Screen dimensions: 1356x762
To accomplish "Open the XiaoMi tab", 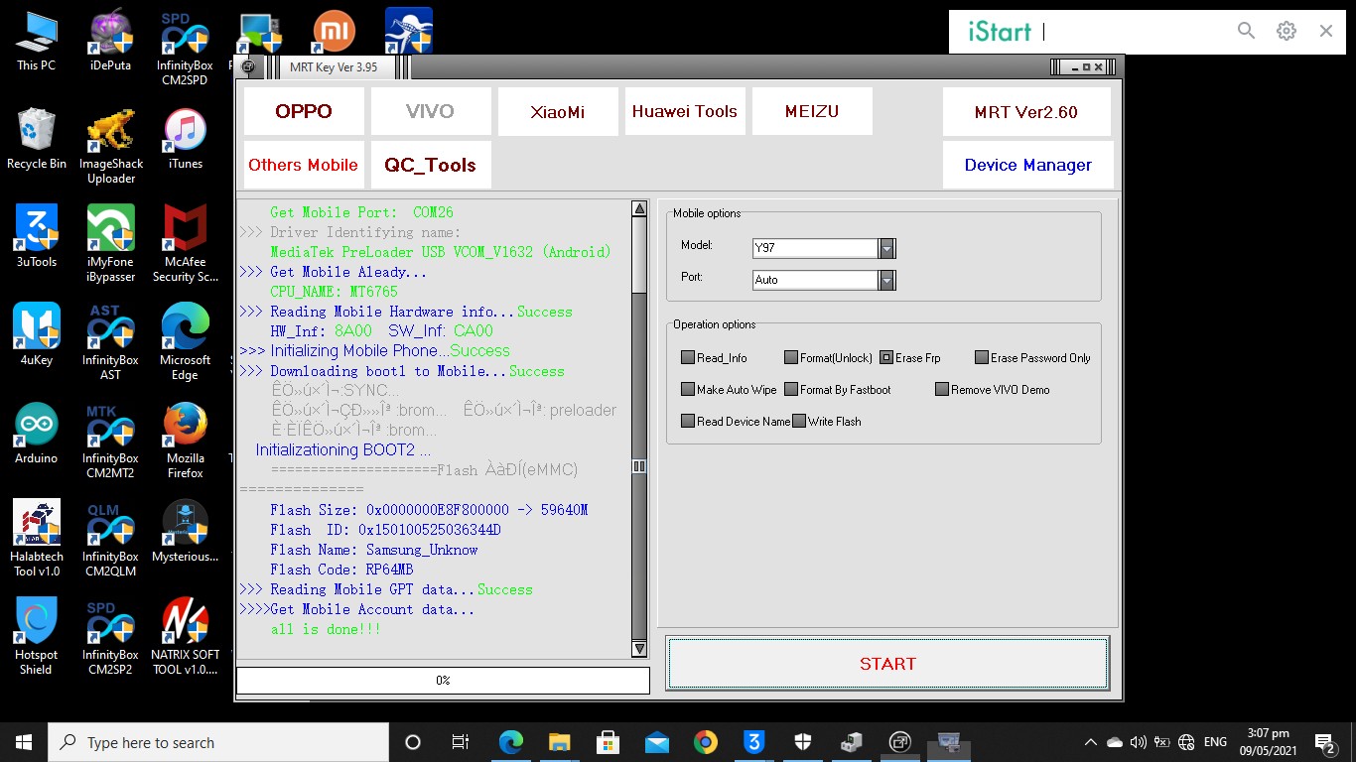I will pyautogui.click(x=558, y=111).
